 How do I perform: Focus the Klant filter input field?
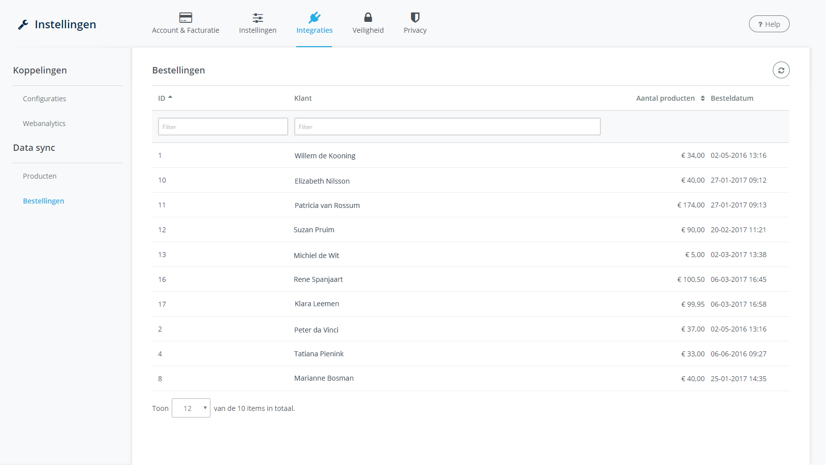pos(447,127)
